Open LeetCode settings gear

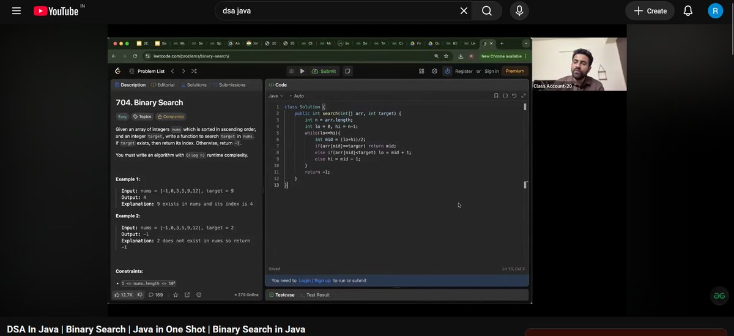tap(435, 71)
